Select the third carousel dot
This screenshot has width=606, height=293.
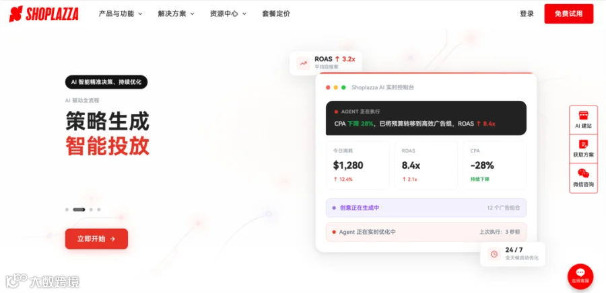91,210
